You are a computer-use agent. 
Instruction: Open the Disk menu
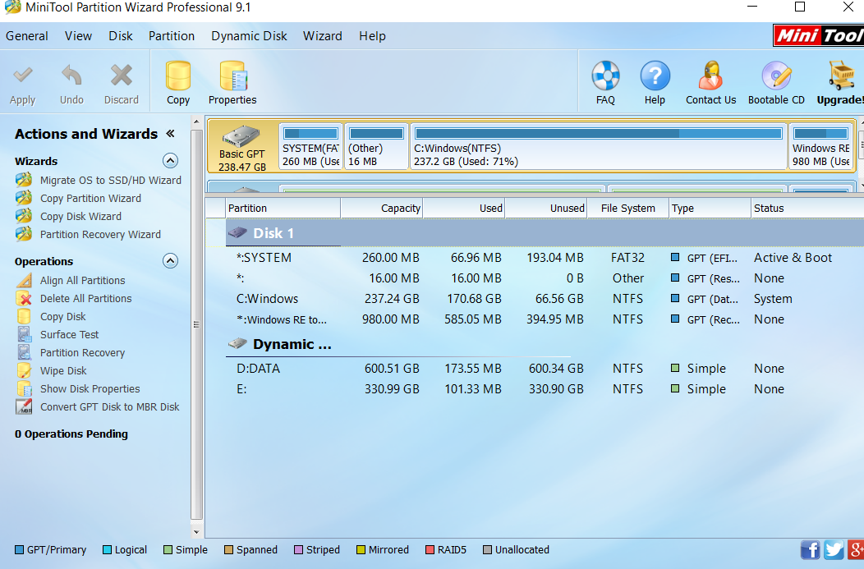pyautogui.click(x=121, y=36)
